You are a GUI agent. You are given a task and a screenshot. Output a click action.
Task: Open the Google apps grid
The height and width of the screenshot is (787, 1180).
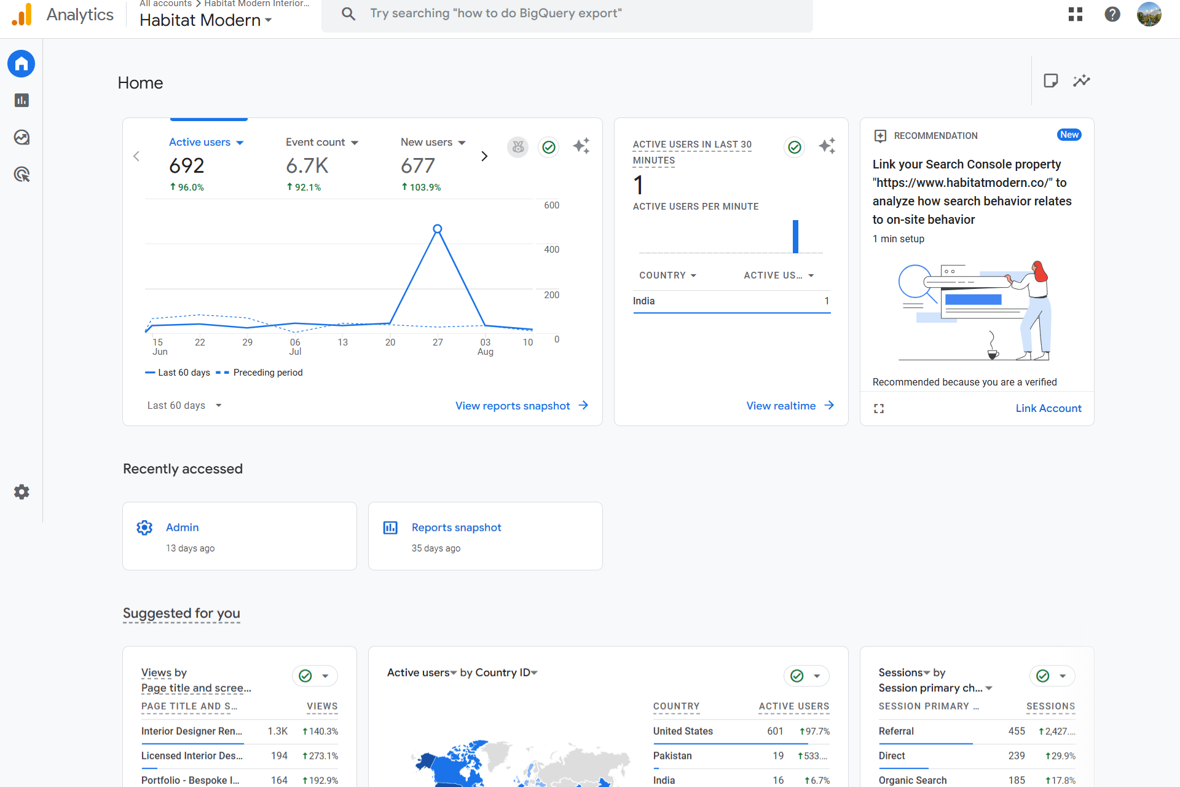coord(1076,14)
